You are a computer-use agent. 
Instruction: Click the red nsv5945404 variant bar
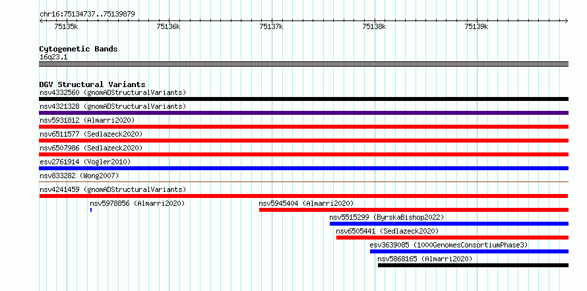(x=414, y=210)
